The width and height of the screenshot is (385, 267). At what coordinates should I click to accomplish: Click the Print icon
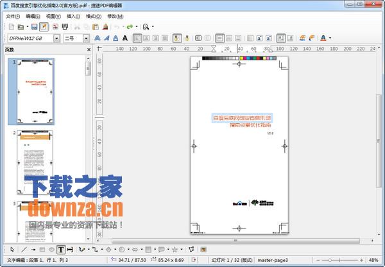(x=65, y=27)
